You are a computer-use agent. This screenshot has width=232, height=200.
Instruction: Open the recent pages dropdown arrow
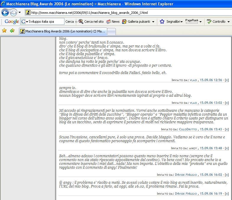20,13
